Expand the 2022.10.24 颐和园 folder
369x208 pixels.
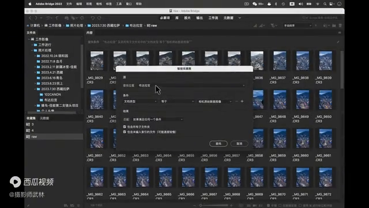point(35,56)
